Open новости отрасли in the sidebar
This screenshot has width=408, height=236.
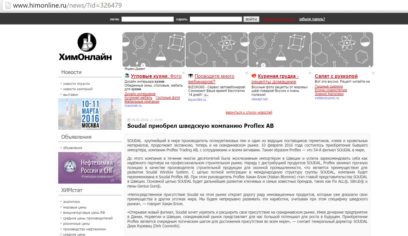76,84
